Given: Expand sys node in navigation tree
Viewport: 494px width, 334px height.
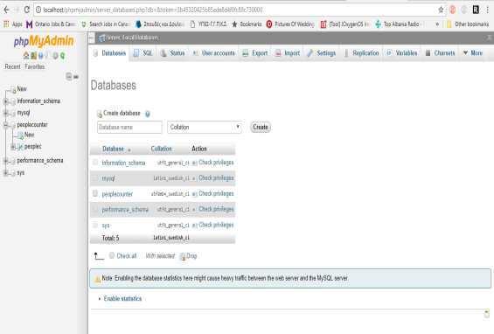Looking at the screenshot, I should [5, 172].
